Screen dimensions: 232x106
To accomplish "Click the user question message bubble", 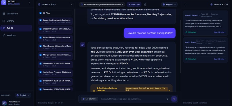I will click(150, 33).
